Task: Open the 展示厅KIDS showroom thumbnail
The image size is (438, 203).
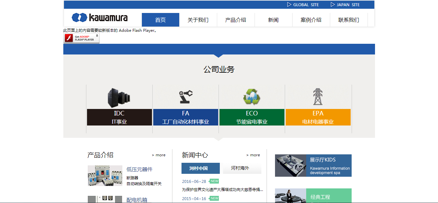Action: coord(290,165)
